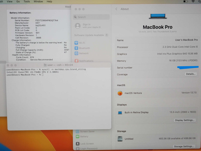Click the MacBook Pro laptop image

pyautogui.click(x=158, y=16)
